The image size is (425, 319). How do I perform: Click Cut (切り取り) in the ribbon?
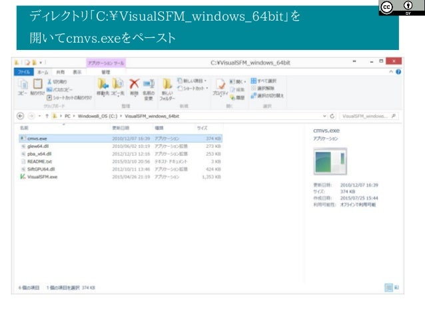click(x=57, y=81)
